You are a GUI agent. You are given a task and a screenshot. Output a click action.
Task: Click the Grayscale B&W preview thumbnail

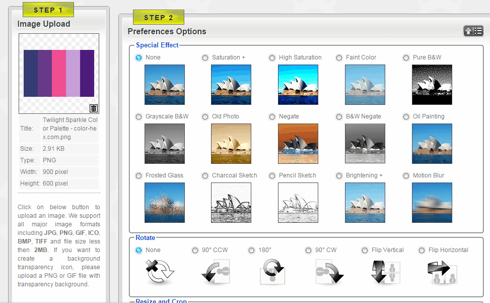tap(165, 144)
